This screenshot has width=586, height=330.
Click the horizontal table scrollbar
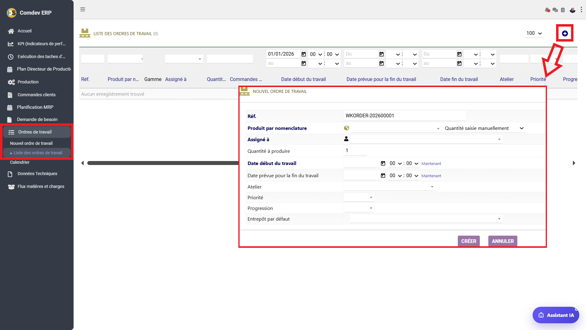(163, 163)
